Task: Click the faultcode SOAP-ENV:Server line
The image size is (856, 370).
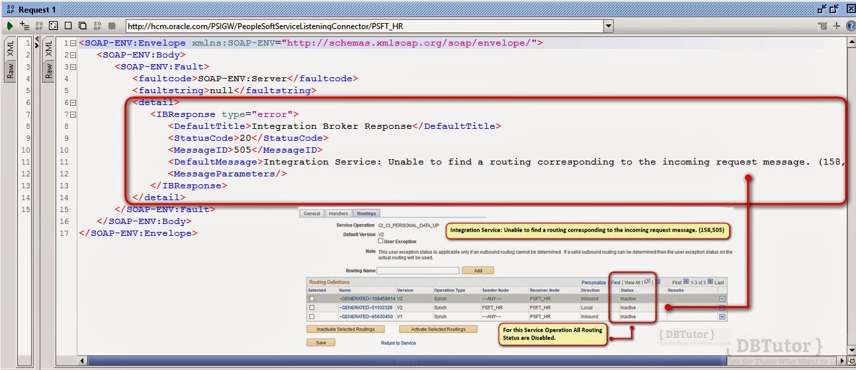Action: coord(245,79)
